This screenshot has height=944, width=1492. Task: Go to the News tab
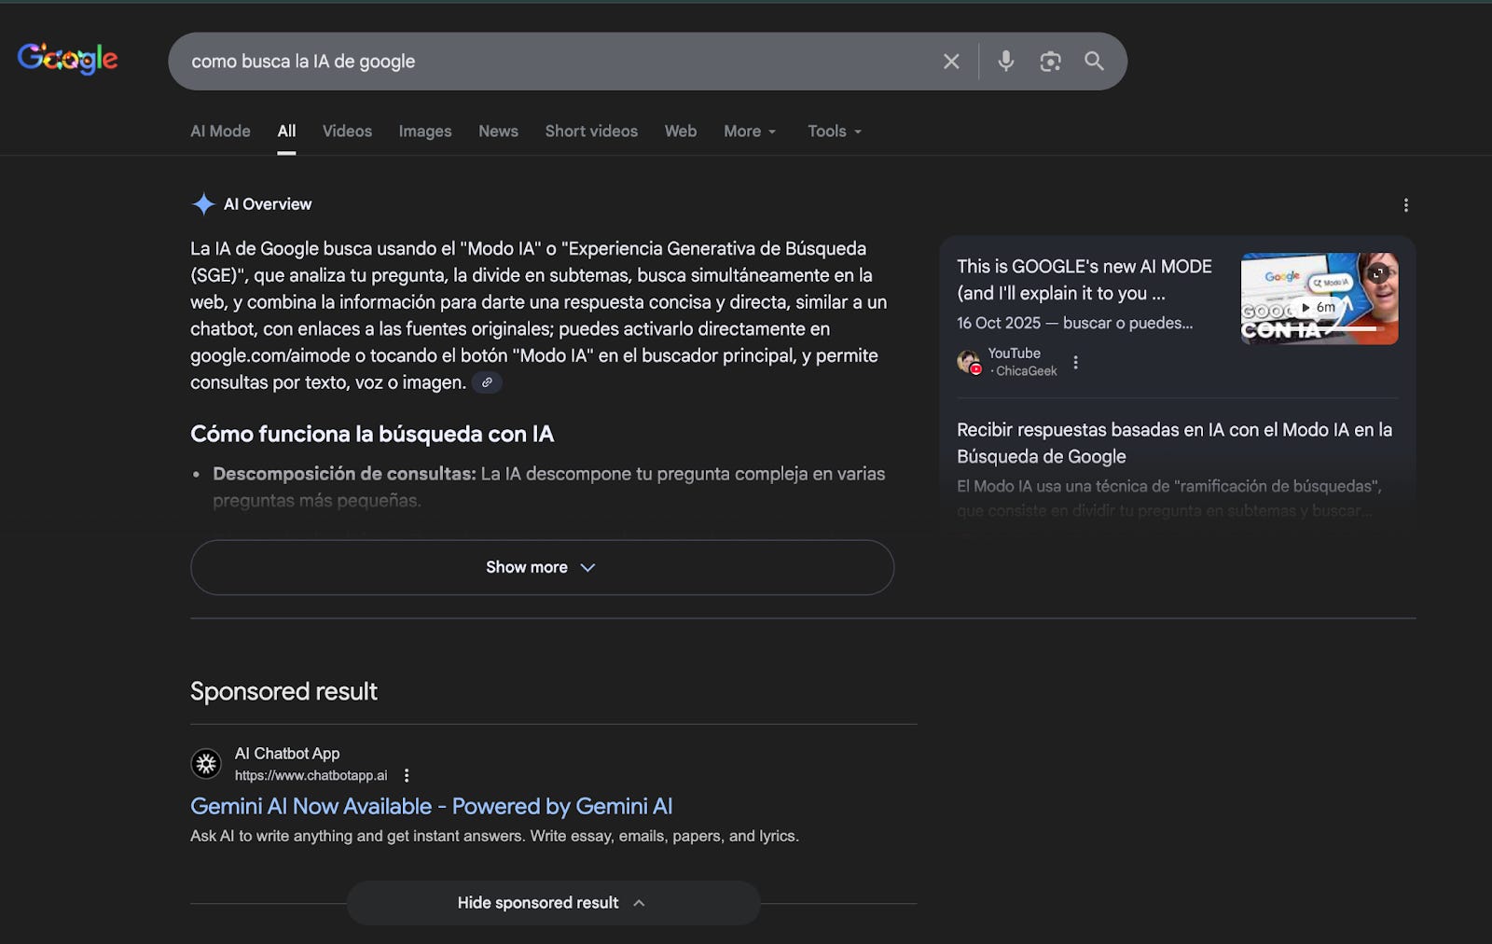point(498,132)
